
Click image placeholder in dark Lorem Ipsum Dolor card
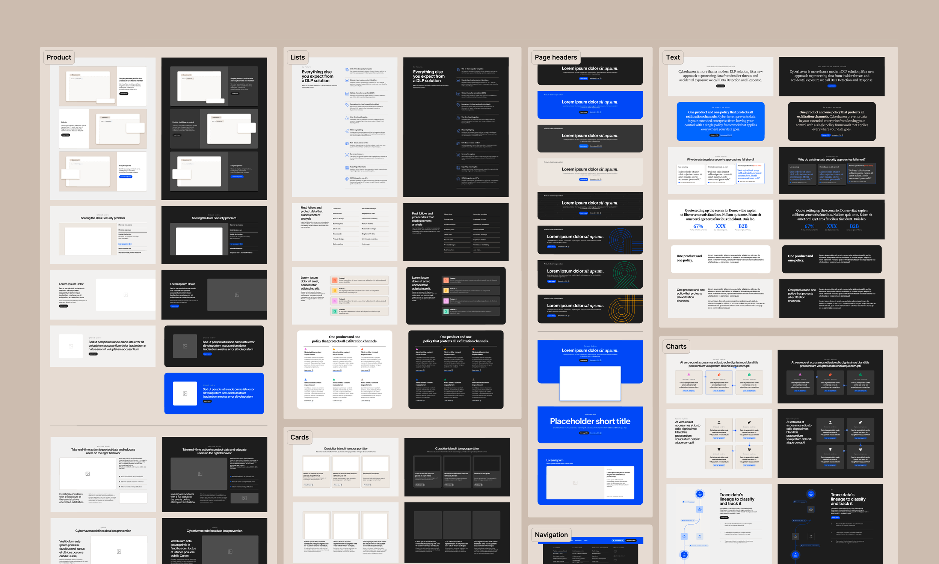pyautogui.click(x=237, y=294)
